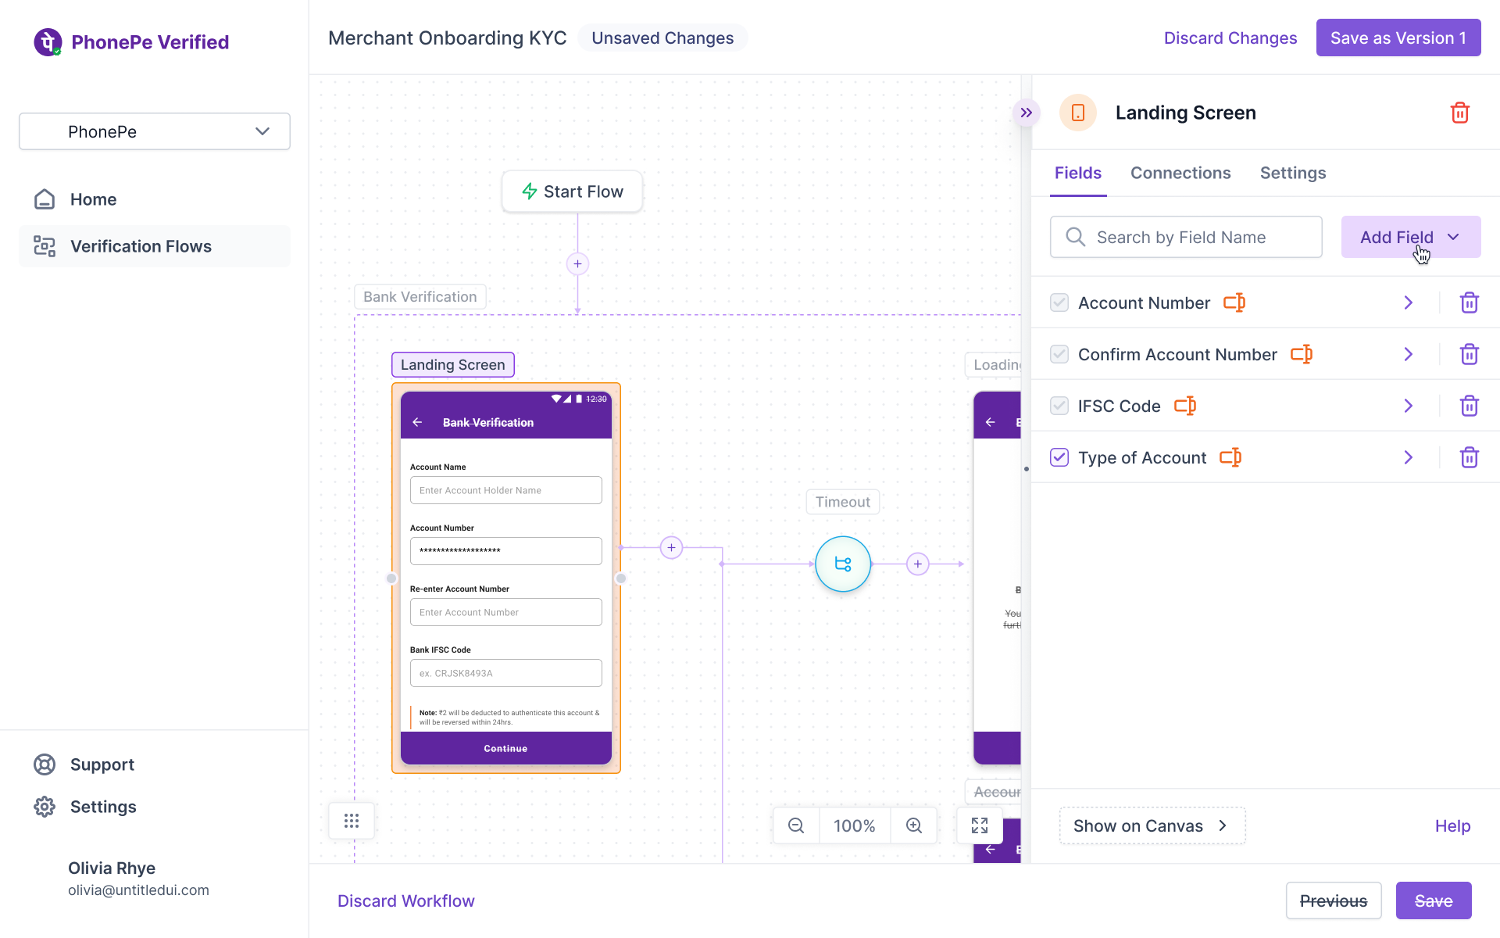This screenshot has width=1500, height=938.
Task: Expand the Account Number field details
Action: 1409,303
